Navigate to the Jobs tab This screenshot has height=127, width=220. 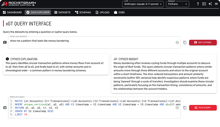pyautogui.click(x=119, y=12)
